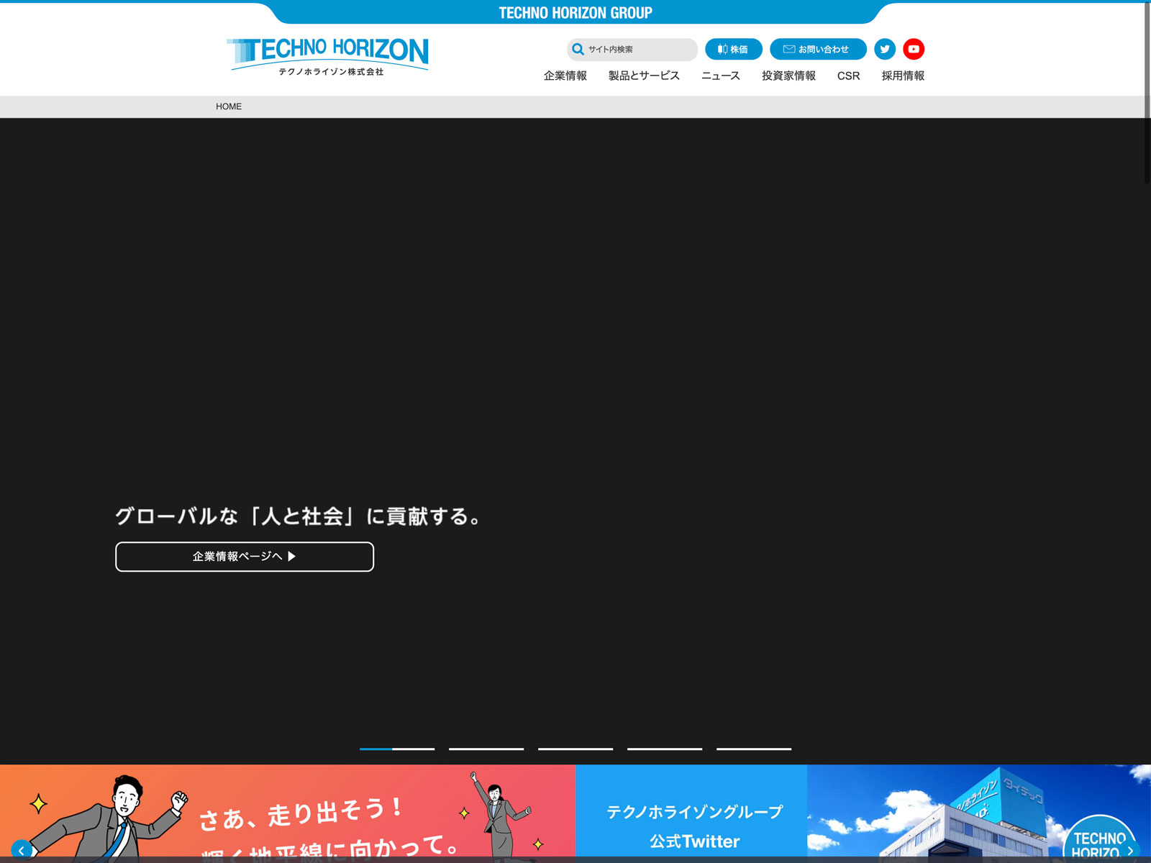Click the 企業情報ページへ button
The image size is (1151, 863).
click(x=245, y=557)
